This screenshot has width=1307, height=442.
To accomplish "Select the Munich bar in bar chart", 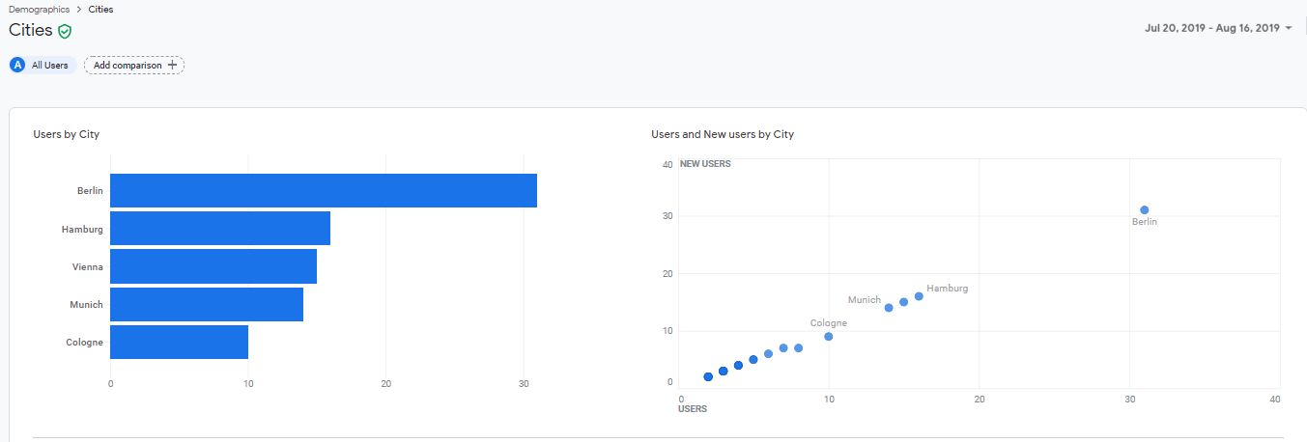I will [207, 304].
